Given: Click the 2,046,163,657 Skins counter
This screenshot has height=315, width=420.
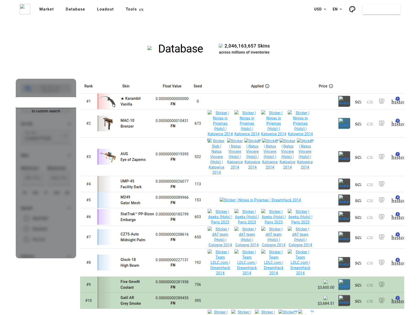Looking at the screenshot, I should coord(247,46).
